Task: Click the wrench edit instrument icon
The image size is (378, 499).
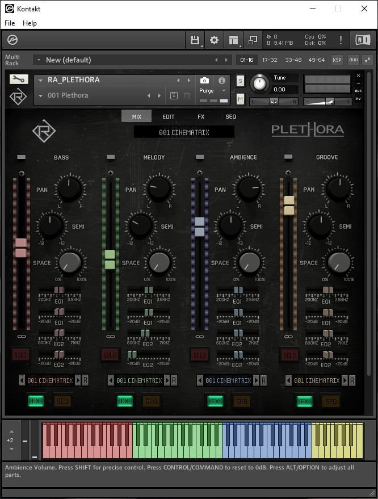Action: click(x=19, y=79)
